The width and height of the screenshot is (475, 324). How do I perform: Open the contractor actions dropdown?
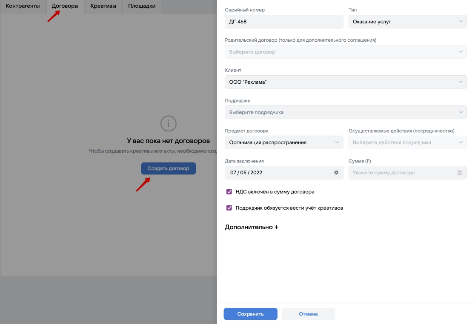[407, 142]
